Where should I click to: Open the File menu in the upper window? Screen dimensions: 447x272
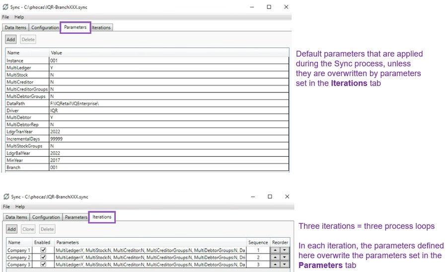click(x=5, y=17)
